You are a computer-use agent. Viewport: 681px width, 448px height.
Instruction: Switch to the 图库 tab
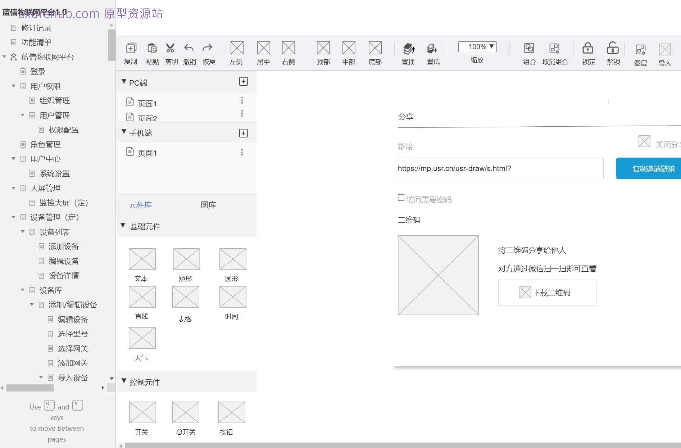(208, 205)
